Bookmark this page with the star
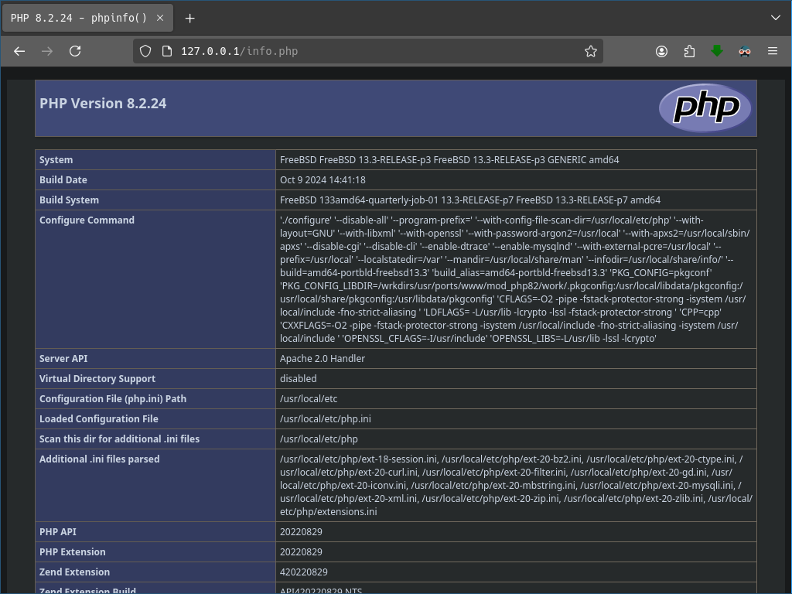 click(x=591, y=51)
